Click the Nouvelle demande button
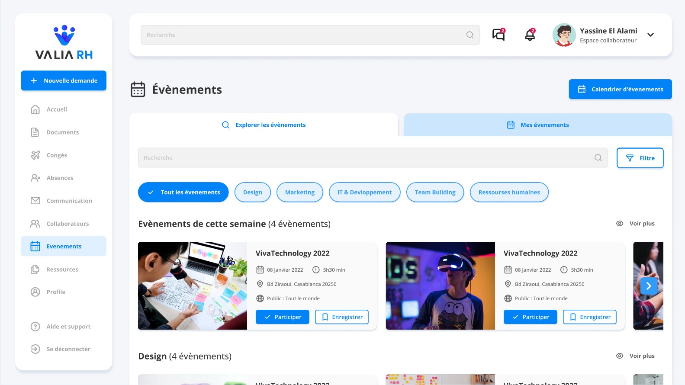685x385 pixels. click(64, 80)
